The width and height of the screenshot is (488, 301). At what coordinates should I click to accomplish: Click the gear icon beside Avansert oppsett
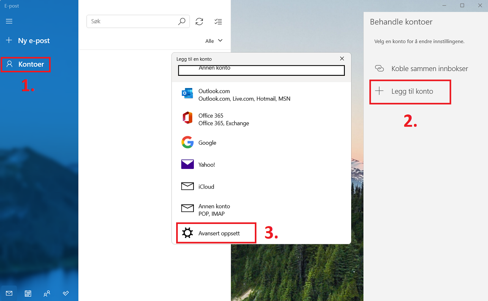[x=188, y=233]
